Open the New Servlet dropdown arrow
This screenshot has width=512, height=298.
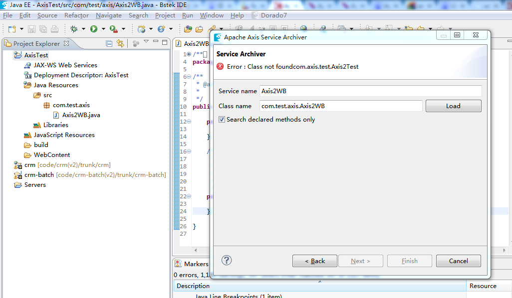coord(171,29)
